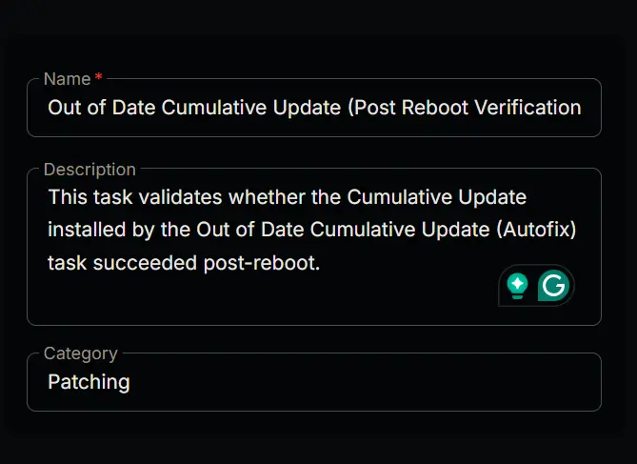Click the Name field label
The height and width of the screenshot is (464, 637).
[x=67, y=79]
